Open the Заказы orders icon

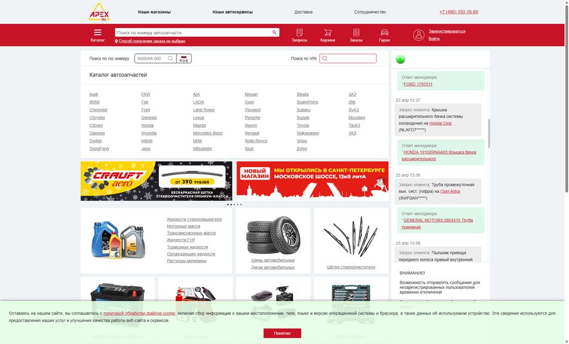(x=356, y=35)
